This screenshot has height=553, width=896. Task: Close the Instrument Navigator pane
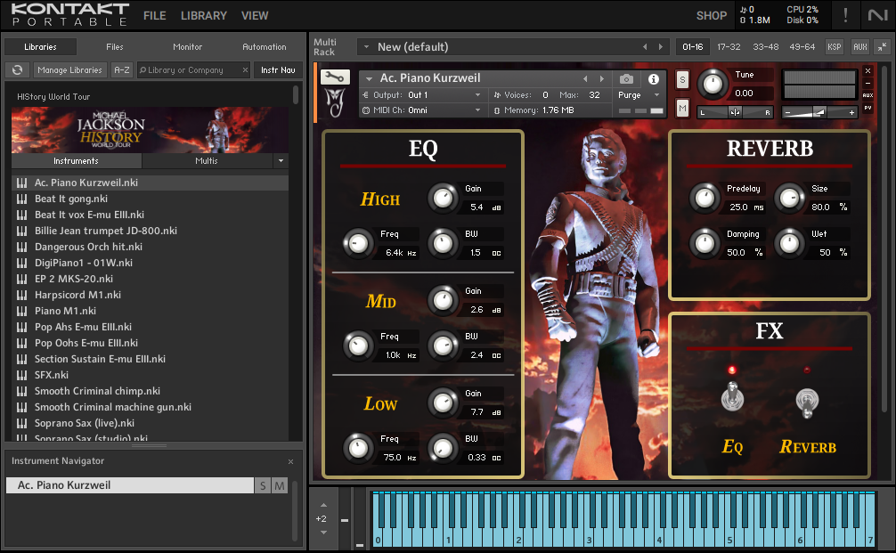[291, 461]
